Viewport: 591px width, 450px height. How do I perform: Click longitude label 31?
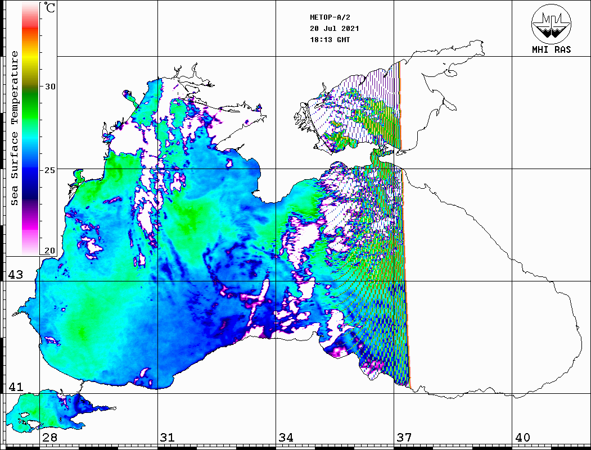pos(168,438)
